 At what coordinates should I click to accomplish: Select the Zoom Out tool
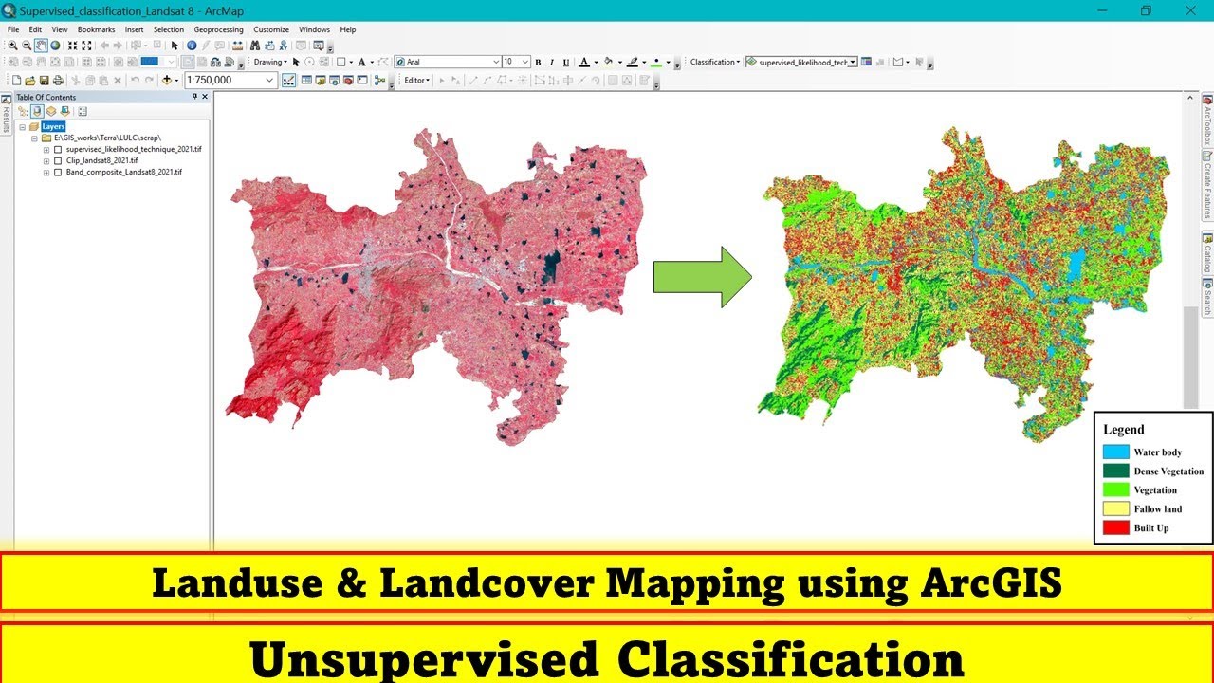[27, 45]
